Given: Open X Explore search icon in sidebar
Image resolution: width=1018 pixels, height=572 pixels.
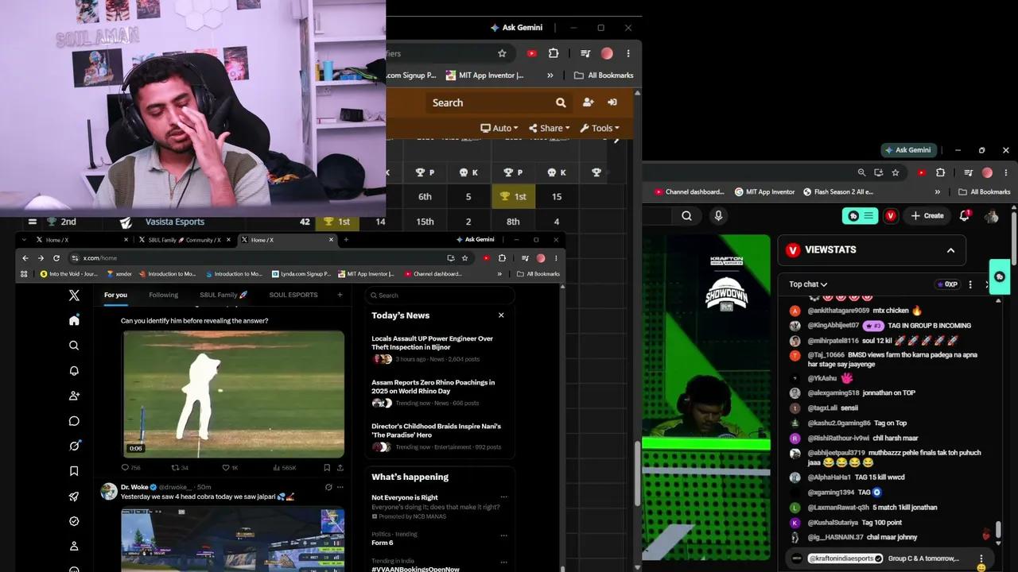Looking at the screenshot, I should pos(74,346).
